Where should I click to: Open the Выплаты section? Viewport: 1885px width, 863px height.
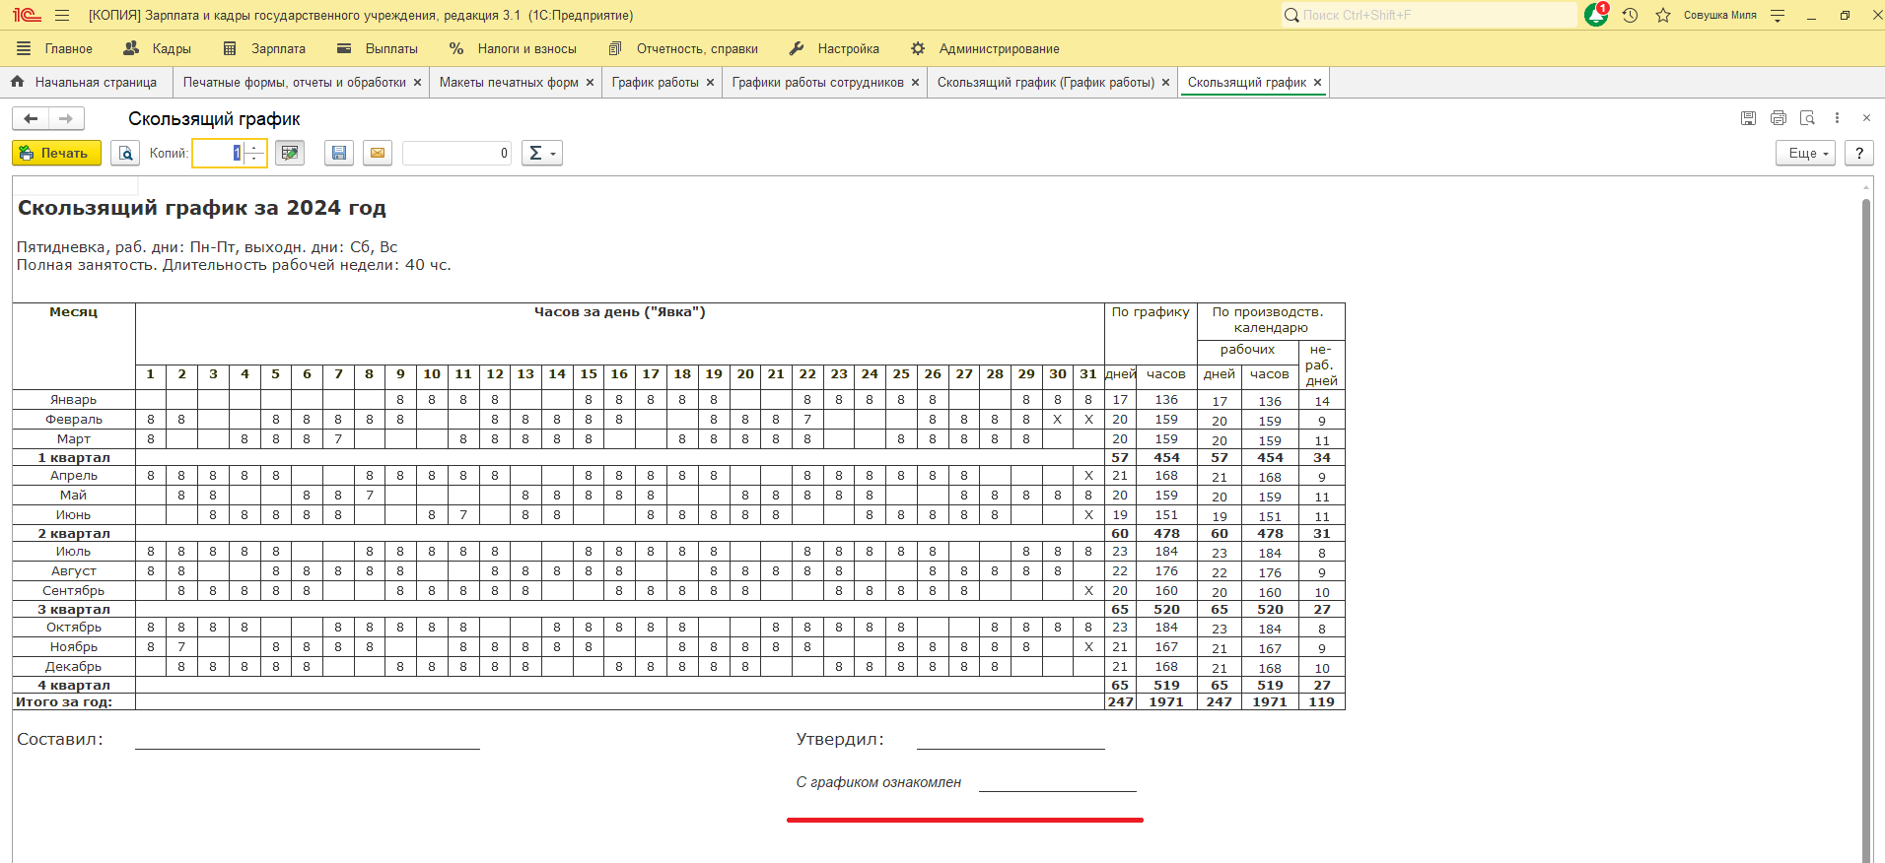click(377, 48)
